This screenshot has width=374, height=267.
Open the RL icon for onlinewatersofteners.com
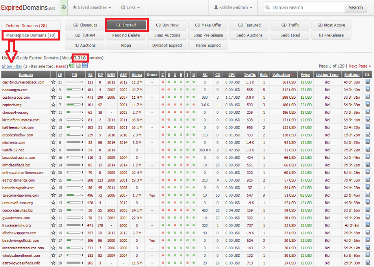pos(367,173)
